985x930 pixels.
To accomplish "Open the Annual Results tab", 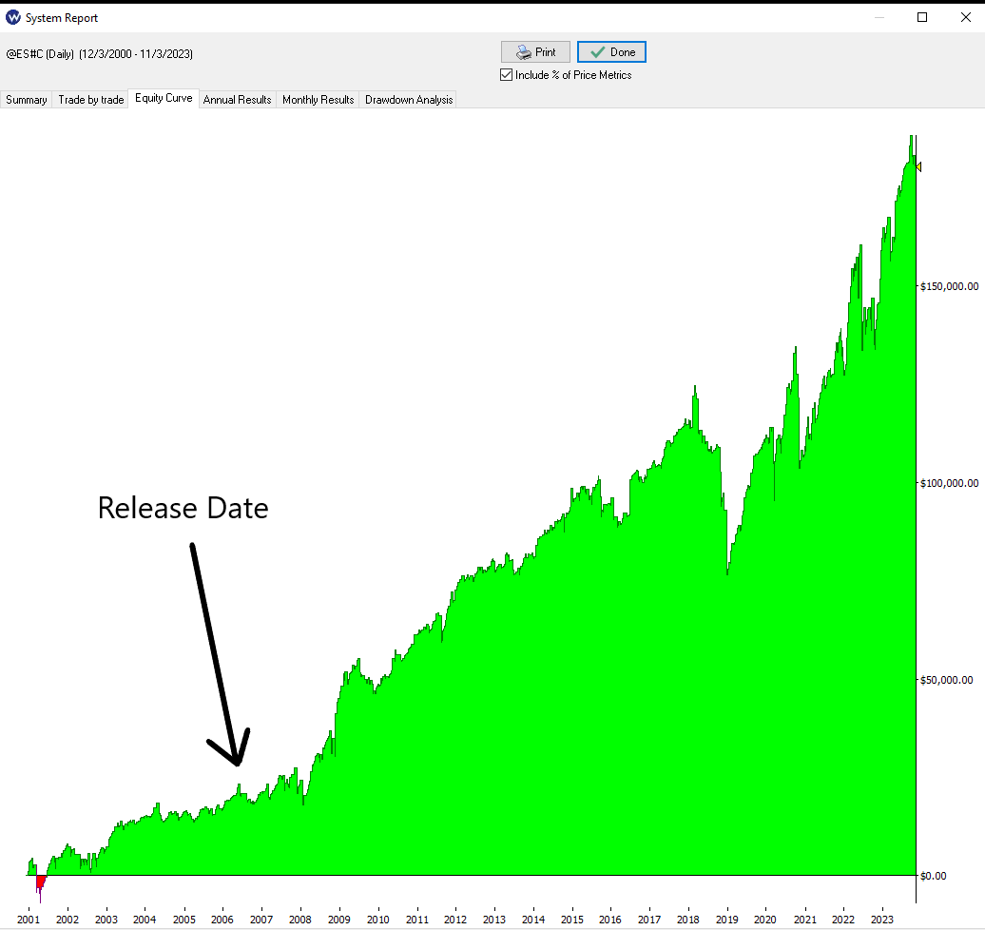I will pos(237,99).
